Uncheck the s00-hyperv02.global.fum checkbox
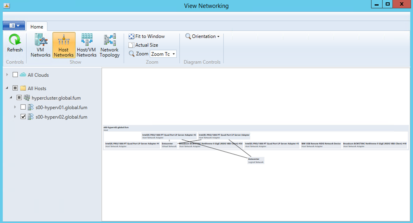413x223 pixels. click(23, 117)
